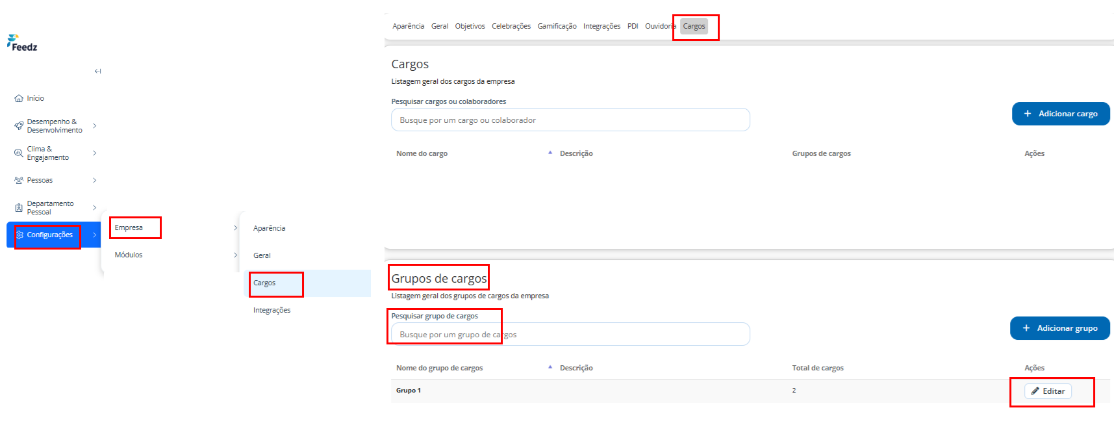Viewport: 1114px width, 425px height.
Task: Click the Editar button for Grupo 1
Action: click(1048, 391)
